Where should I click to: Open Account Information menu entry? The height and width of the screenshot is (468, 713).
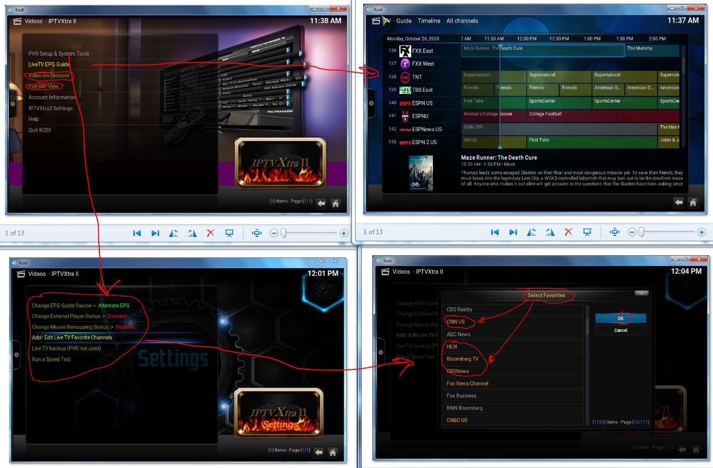click(x=52, y=97)
